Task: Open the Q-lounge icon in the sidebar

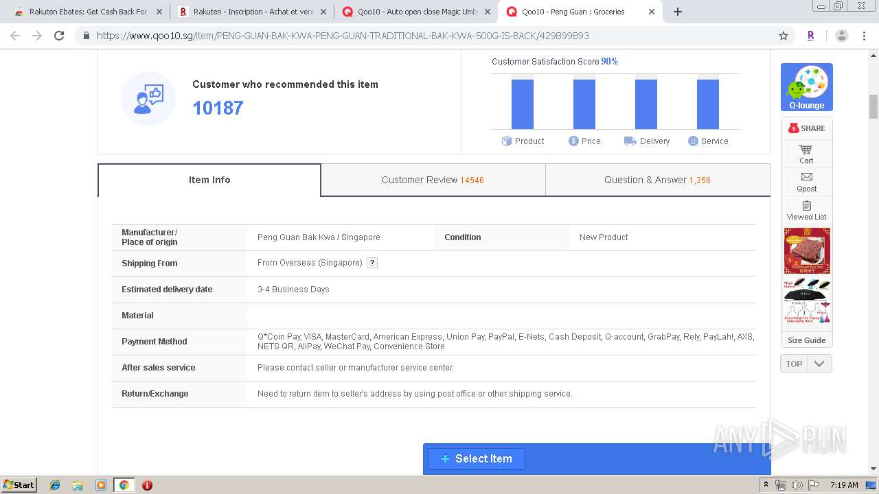Action: [807, 87]
